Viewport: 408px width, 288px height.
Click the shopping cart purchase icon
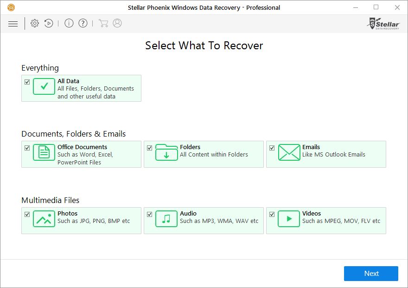pos(104,23)
